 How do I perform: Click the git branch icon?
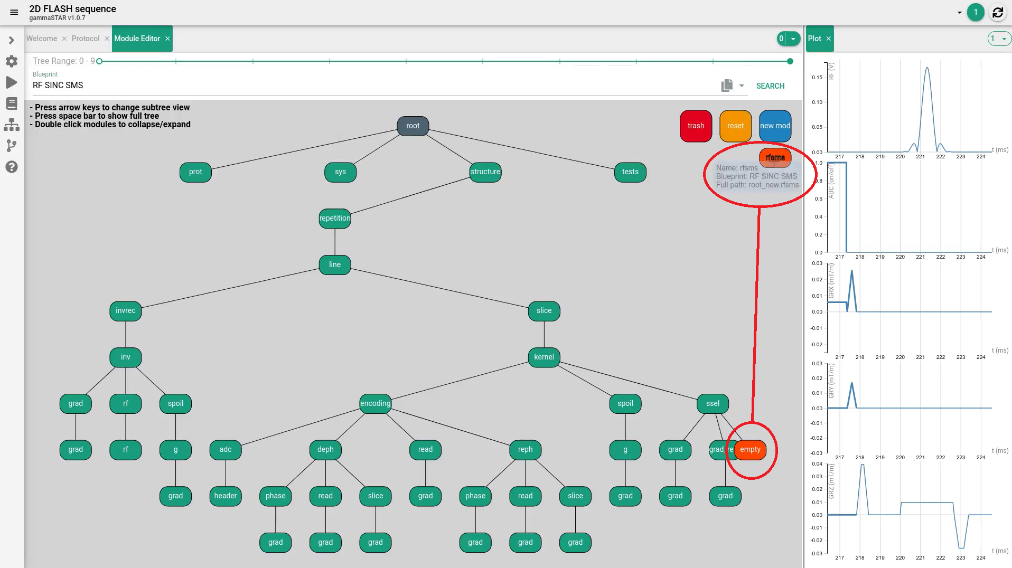point(12,146)
